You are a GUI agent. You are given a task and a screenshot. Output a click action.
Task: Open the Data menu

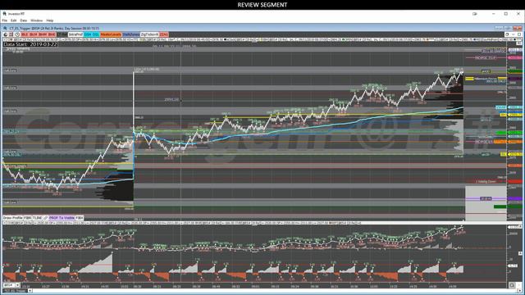tap(24, 20)
